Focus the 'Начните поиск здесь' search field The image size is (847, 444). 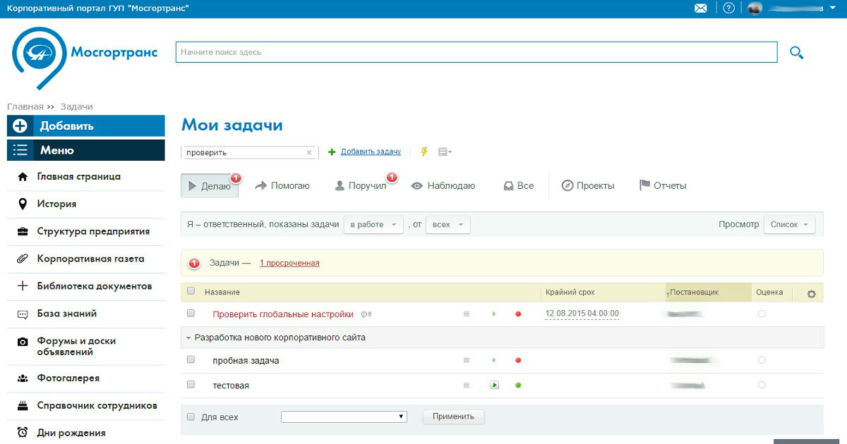[476, 52]
